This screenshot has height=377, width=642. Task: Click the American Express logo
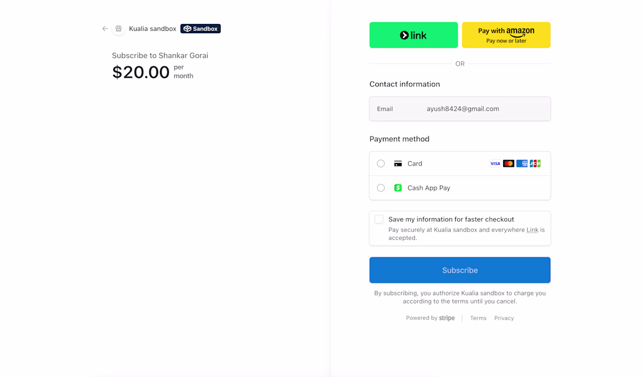click(x=522, y=164)
